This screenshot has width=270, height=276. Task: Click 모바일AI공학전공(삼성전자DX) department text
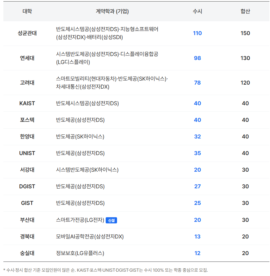[90, 237]
